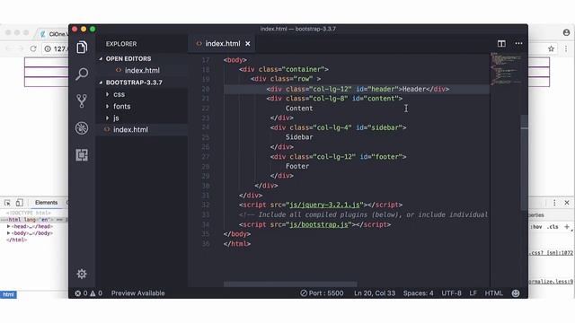
Task: Expand the head node in DevTools
Action: [8, 226]
